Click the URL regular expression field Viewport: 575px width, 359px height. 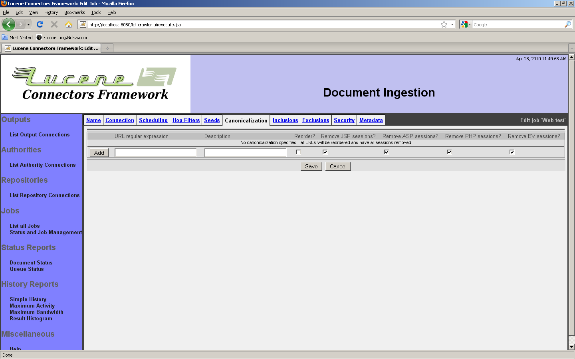pos(155,152)
